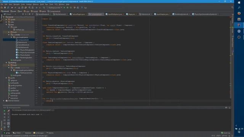Switch to the RenderingSystem.kt editor tab

pos(181,14)
